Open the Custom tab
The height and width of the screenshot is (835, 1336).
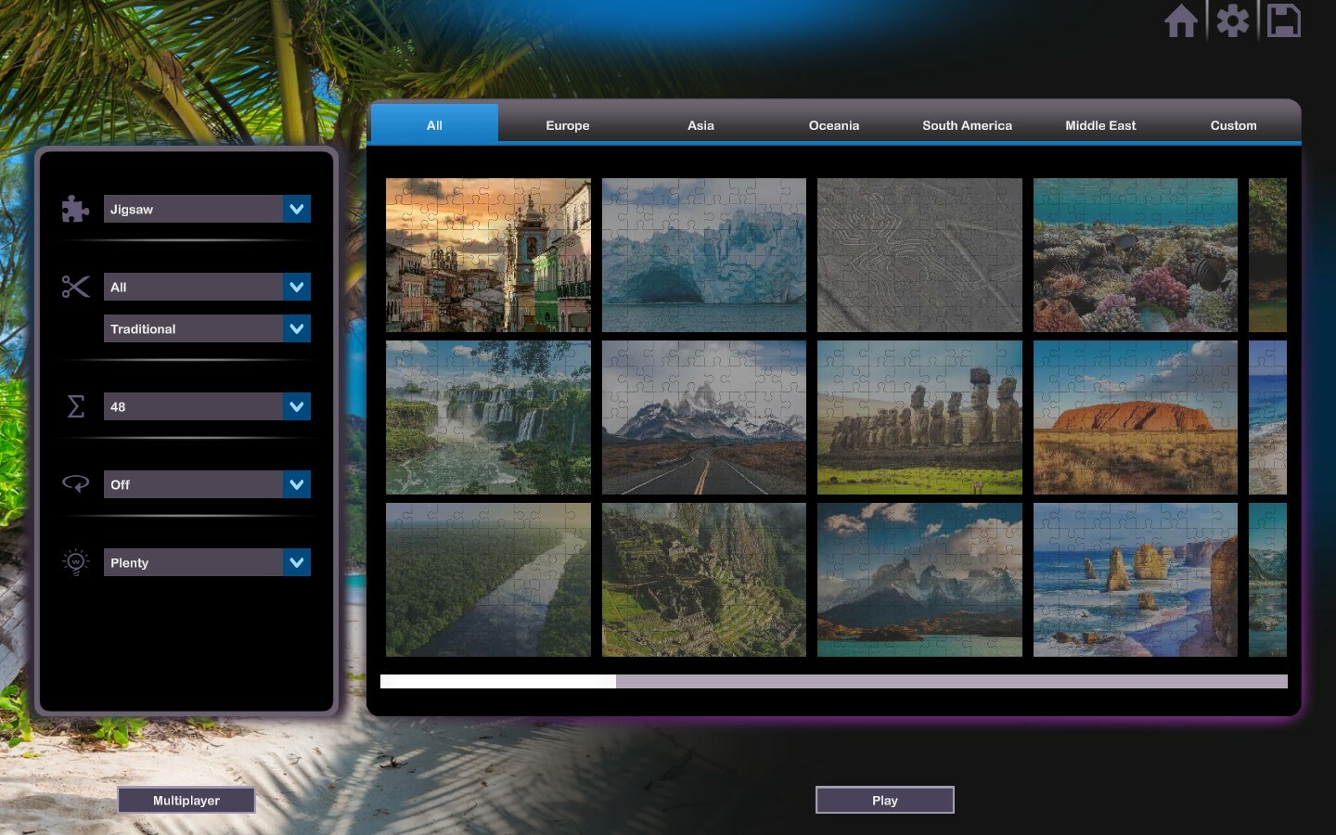pyautogui.click(x=1233, y=124)
